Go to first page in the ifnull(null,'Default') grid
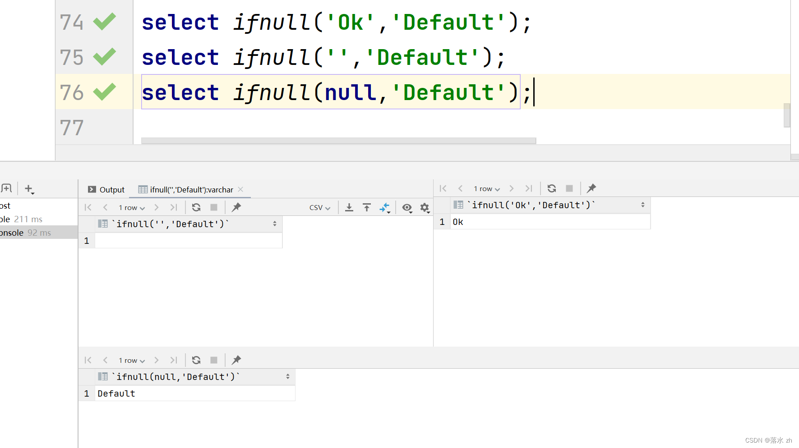Image resolution: width=799 pixels, height=448 pixels. click(88, 360)
